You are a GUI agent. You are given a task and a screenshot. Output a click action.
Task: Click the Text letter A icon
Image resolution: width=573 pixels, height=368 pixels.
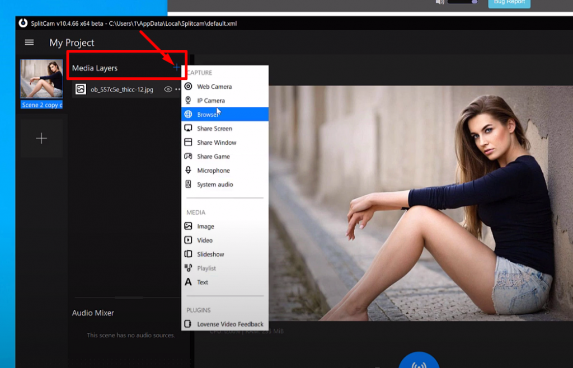pos(188,282)
